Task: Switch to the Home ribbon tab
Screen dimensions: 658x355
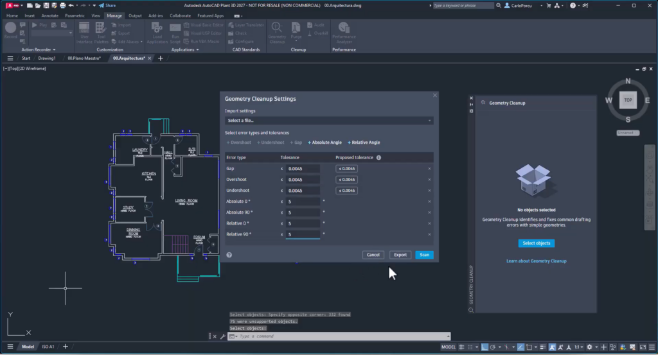Action: (12, 16)
